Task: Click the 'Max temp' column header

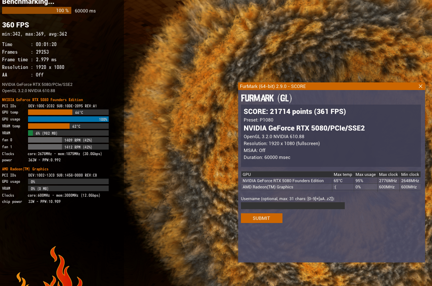Action: click(x=343, y=175)
